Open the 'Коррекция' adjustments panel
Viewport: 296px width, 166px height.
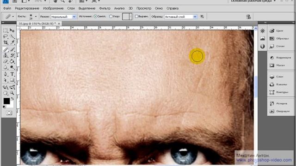pyautogui.click(x=280, y=58)
